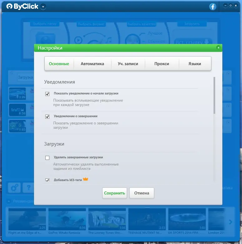Viewport: 242px width, 244px height.
Task: Enable Удалить завершенные загрузки checkbox
Action: coord(47,158)
